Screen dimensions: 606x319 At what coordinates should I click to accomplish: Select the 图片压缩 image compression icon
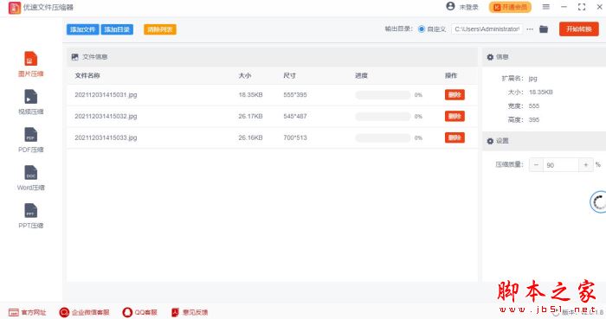click(30, 59)
